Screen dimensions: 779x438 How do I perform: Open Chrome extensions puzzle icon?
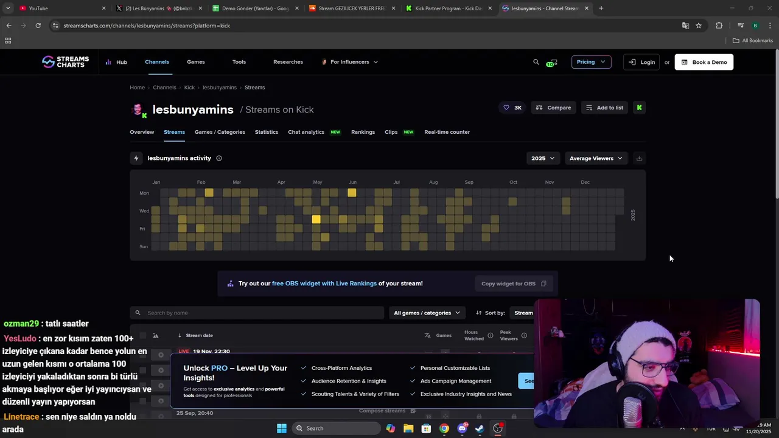tap(719, 26)
